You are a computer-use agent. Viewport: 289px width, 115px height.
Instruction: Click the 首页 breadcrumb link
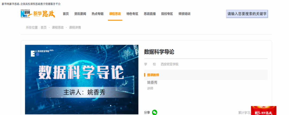[x=44, y=28]
